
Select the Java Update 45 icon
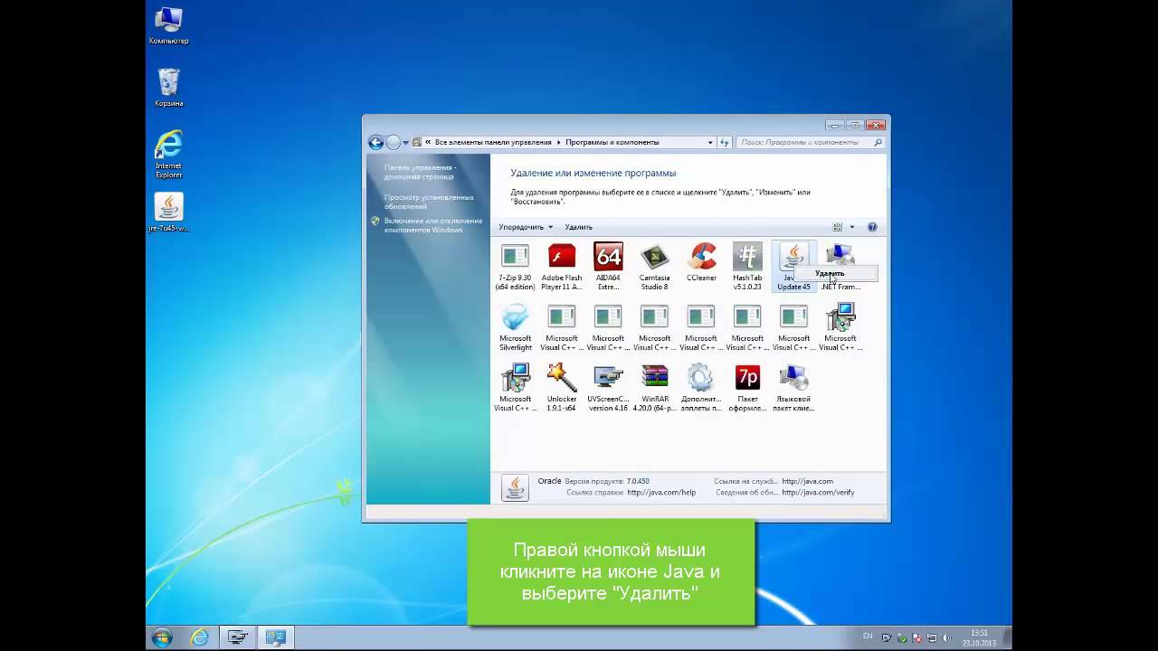[793, 266]
